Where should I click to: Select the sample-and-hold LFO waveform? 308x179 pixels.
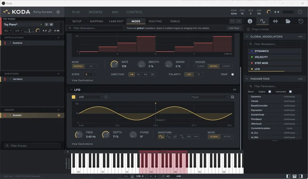click(x=189, y=137)
